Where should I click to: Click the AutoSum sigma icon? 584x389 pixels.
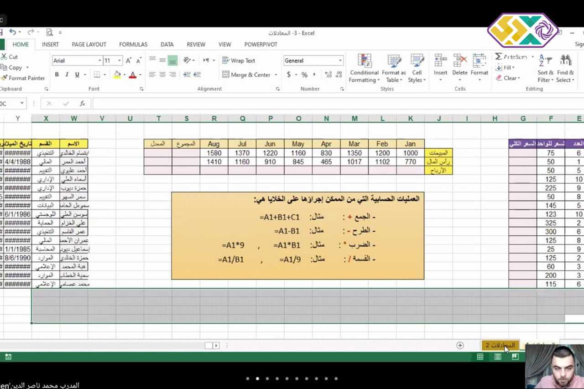pos(499,57)
